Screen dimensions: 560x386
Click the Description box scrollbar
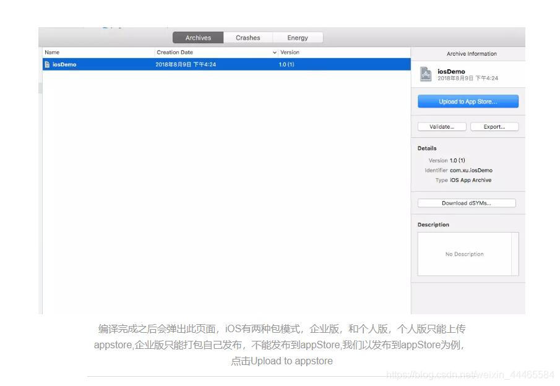515,254
